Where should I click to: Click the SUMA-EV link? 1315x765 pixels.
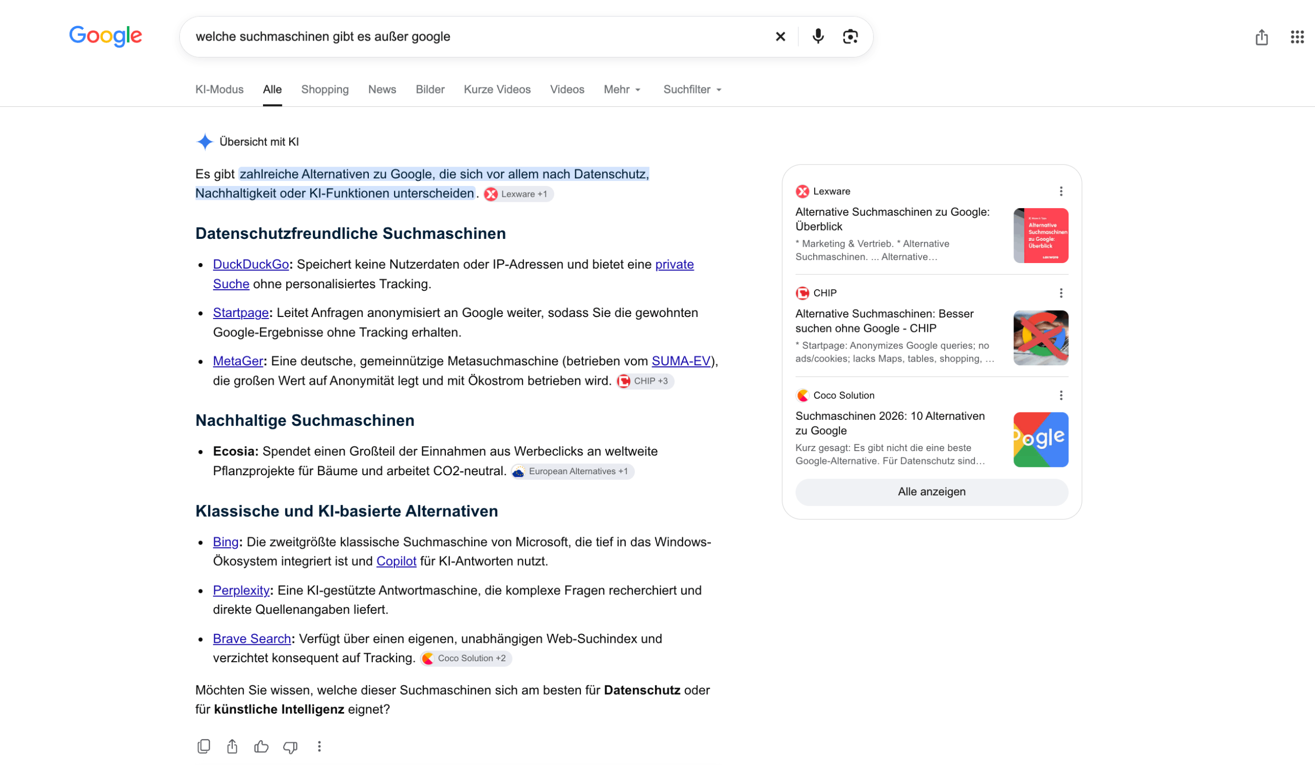click(x=681, y=361)
